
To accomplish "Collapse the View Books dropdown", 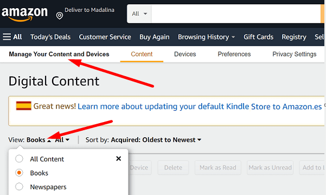I will (39, 140).
